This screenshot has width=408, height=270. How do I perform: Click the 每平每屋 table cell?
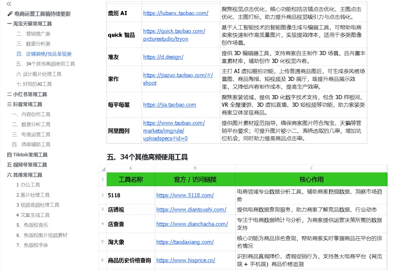click(x=124, y=105)
